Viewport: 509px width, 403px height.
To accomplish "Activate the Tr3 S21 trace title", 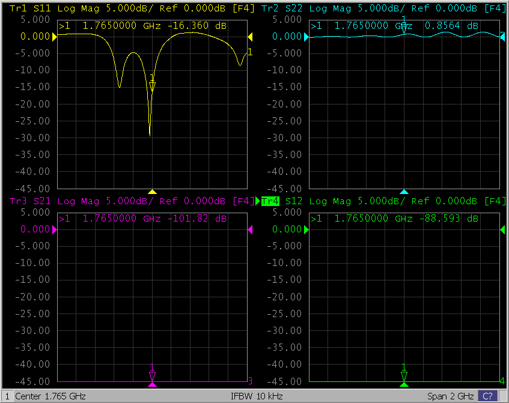I will [x=30, y=201].
